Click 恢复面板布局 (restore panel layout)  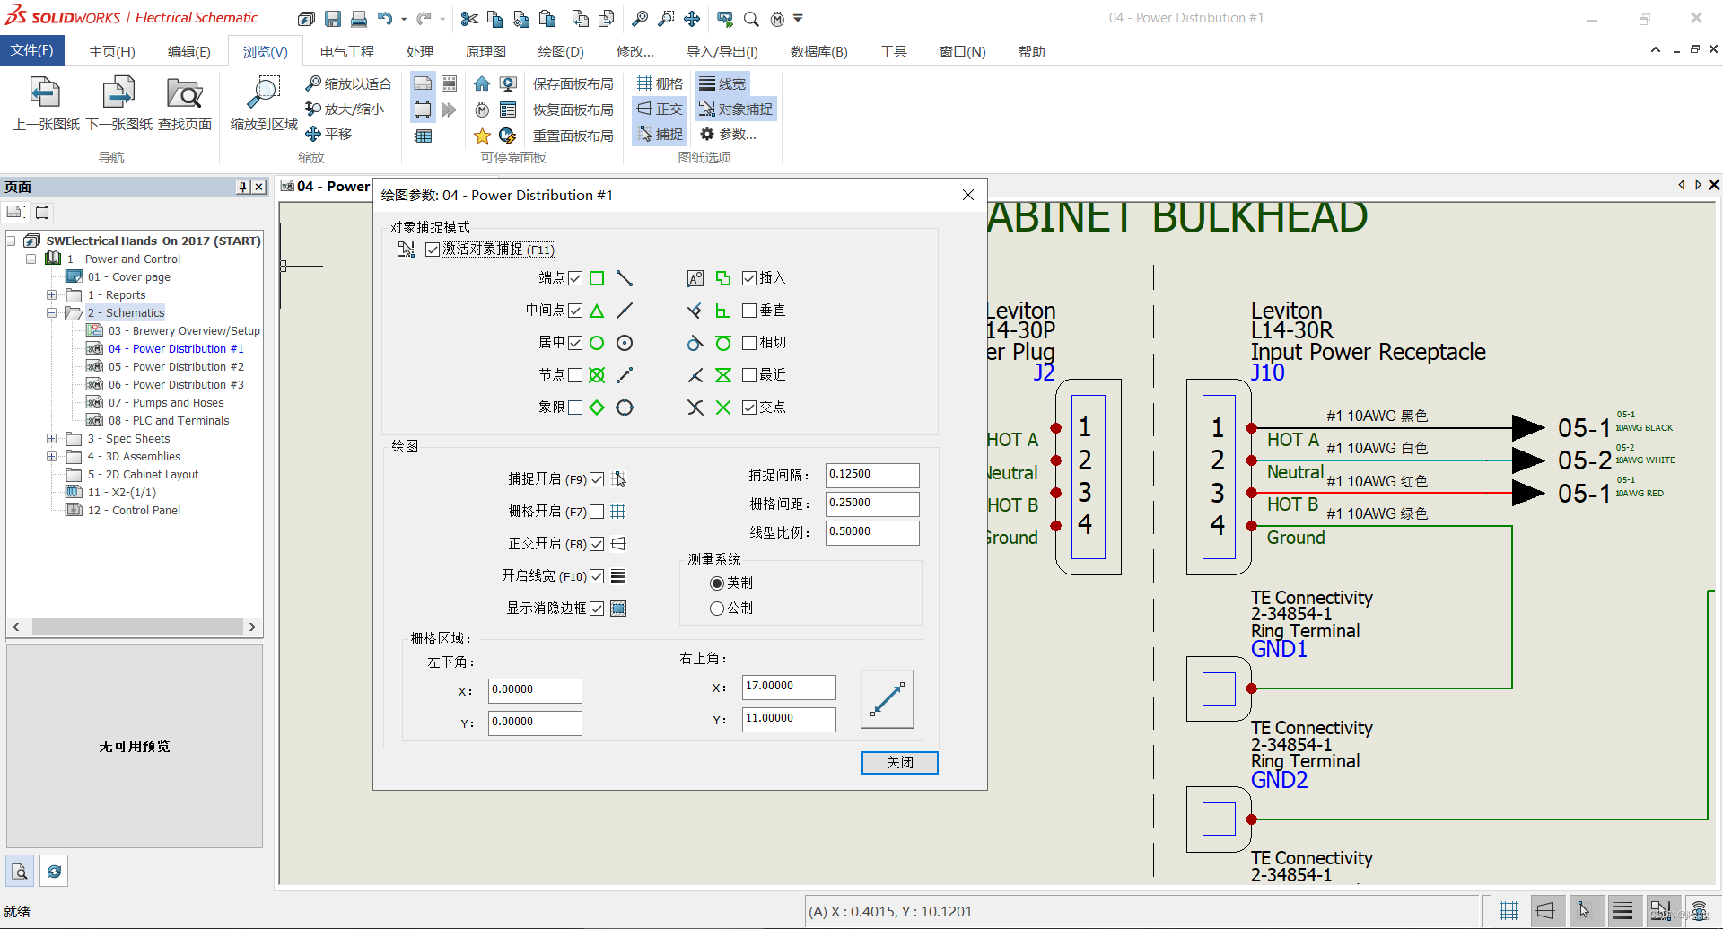[573, 110]
